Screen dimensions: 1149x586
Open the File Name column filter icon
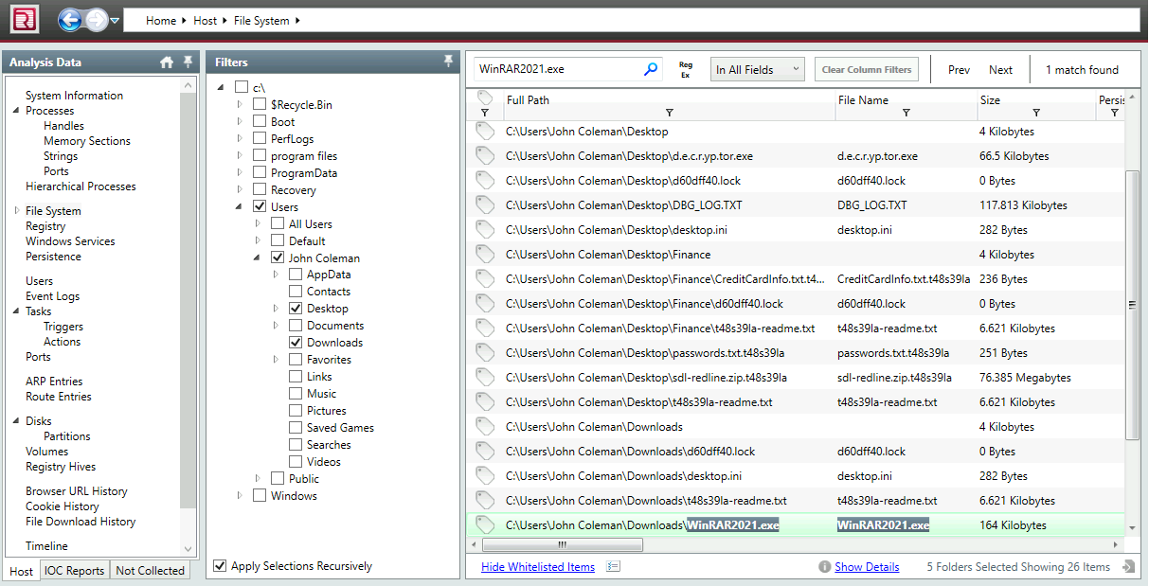tap(906, 113)
